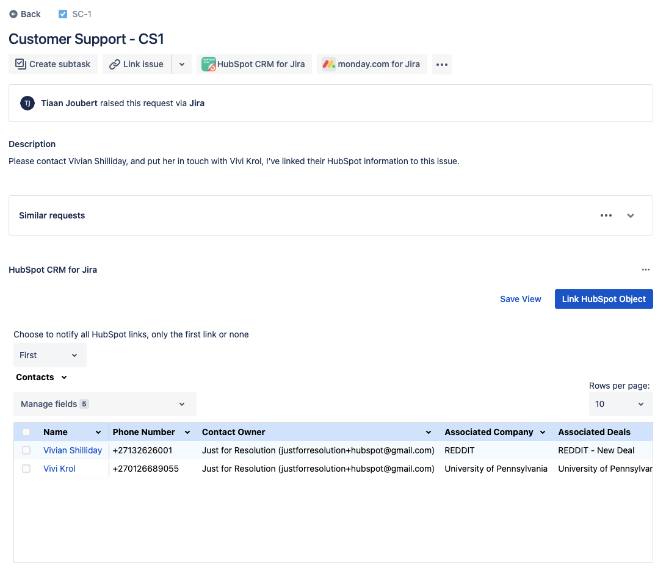Click phone number +270126689055
This screenshot has height=576, width=666.
pyautogui.click(x=146, y=469)
